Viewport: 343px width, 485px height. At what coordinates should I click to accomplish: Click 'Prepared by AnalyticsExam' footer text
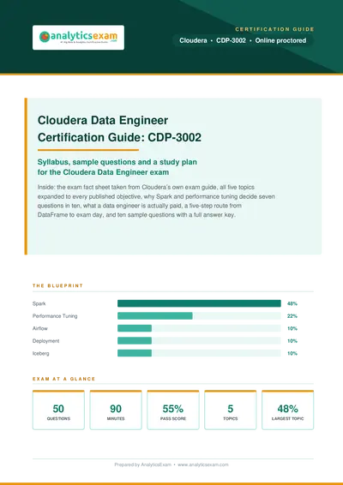coord(142,464)
